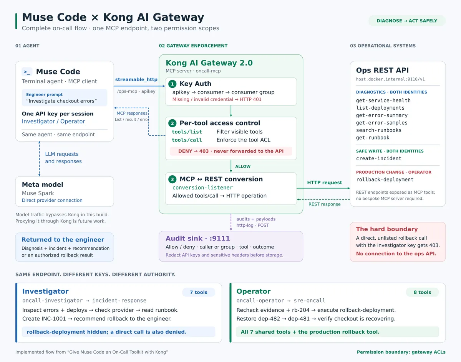Click the 'REST response' arrow label

325,204
